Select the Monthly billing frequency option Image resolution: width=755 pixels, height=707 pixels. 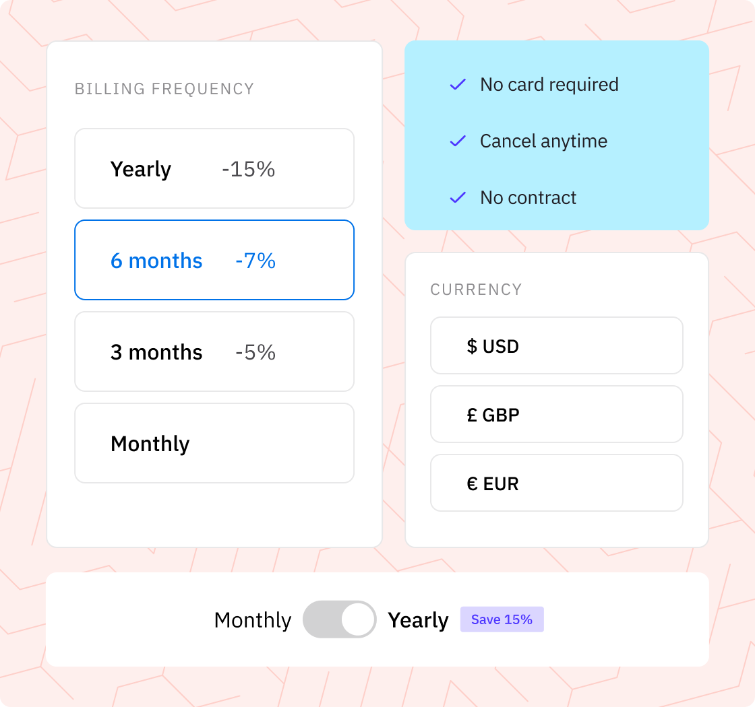tap(214, 443)
